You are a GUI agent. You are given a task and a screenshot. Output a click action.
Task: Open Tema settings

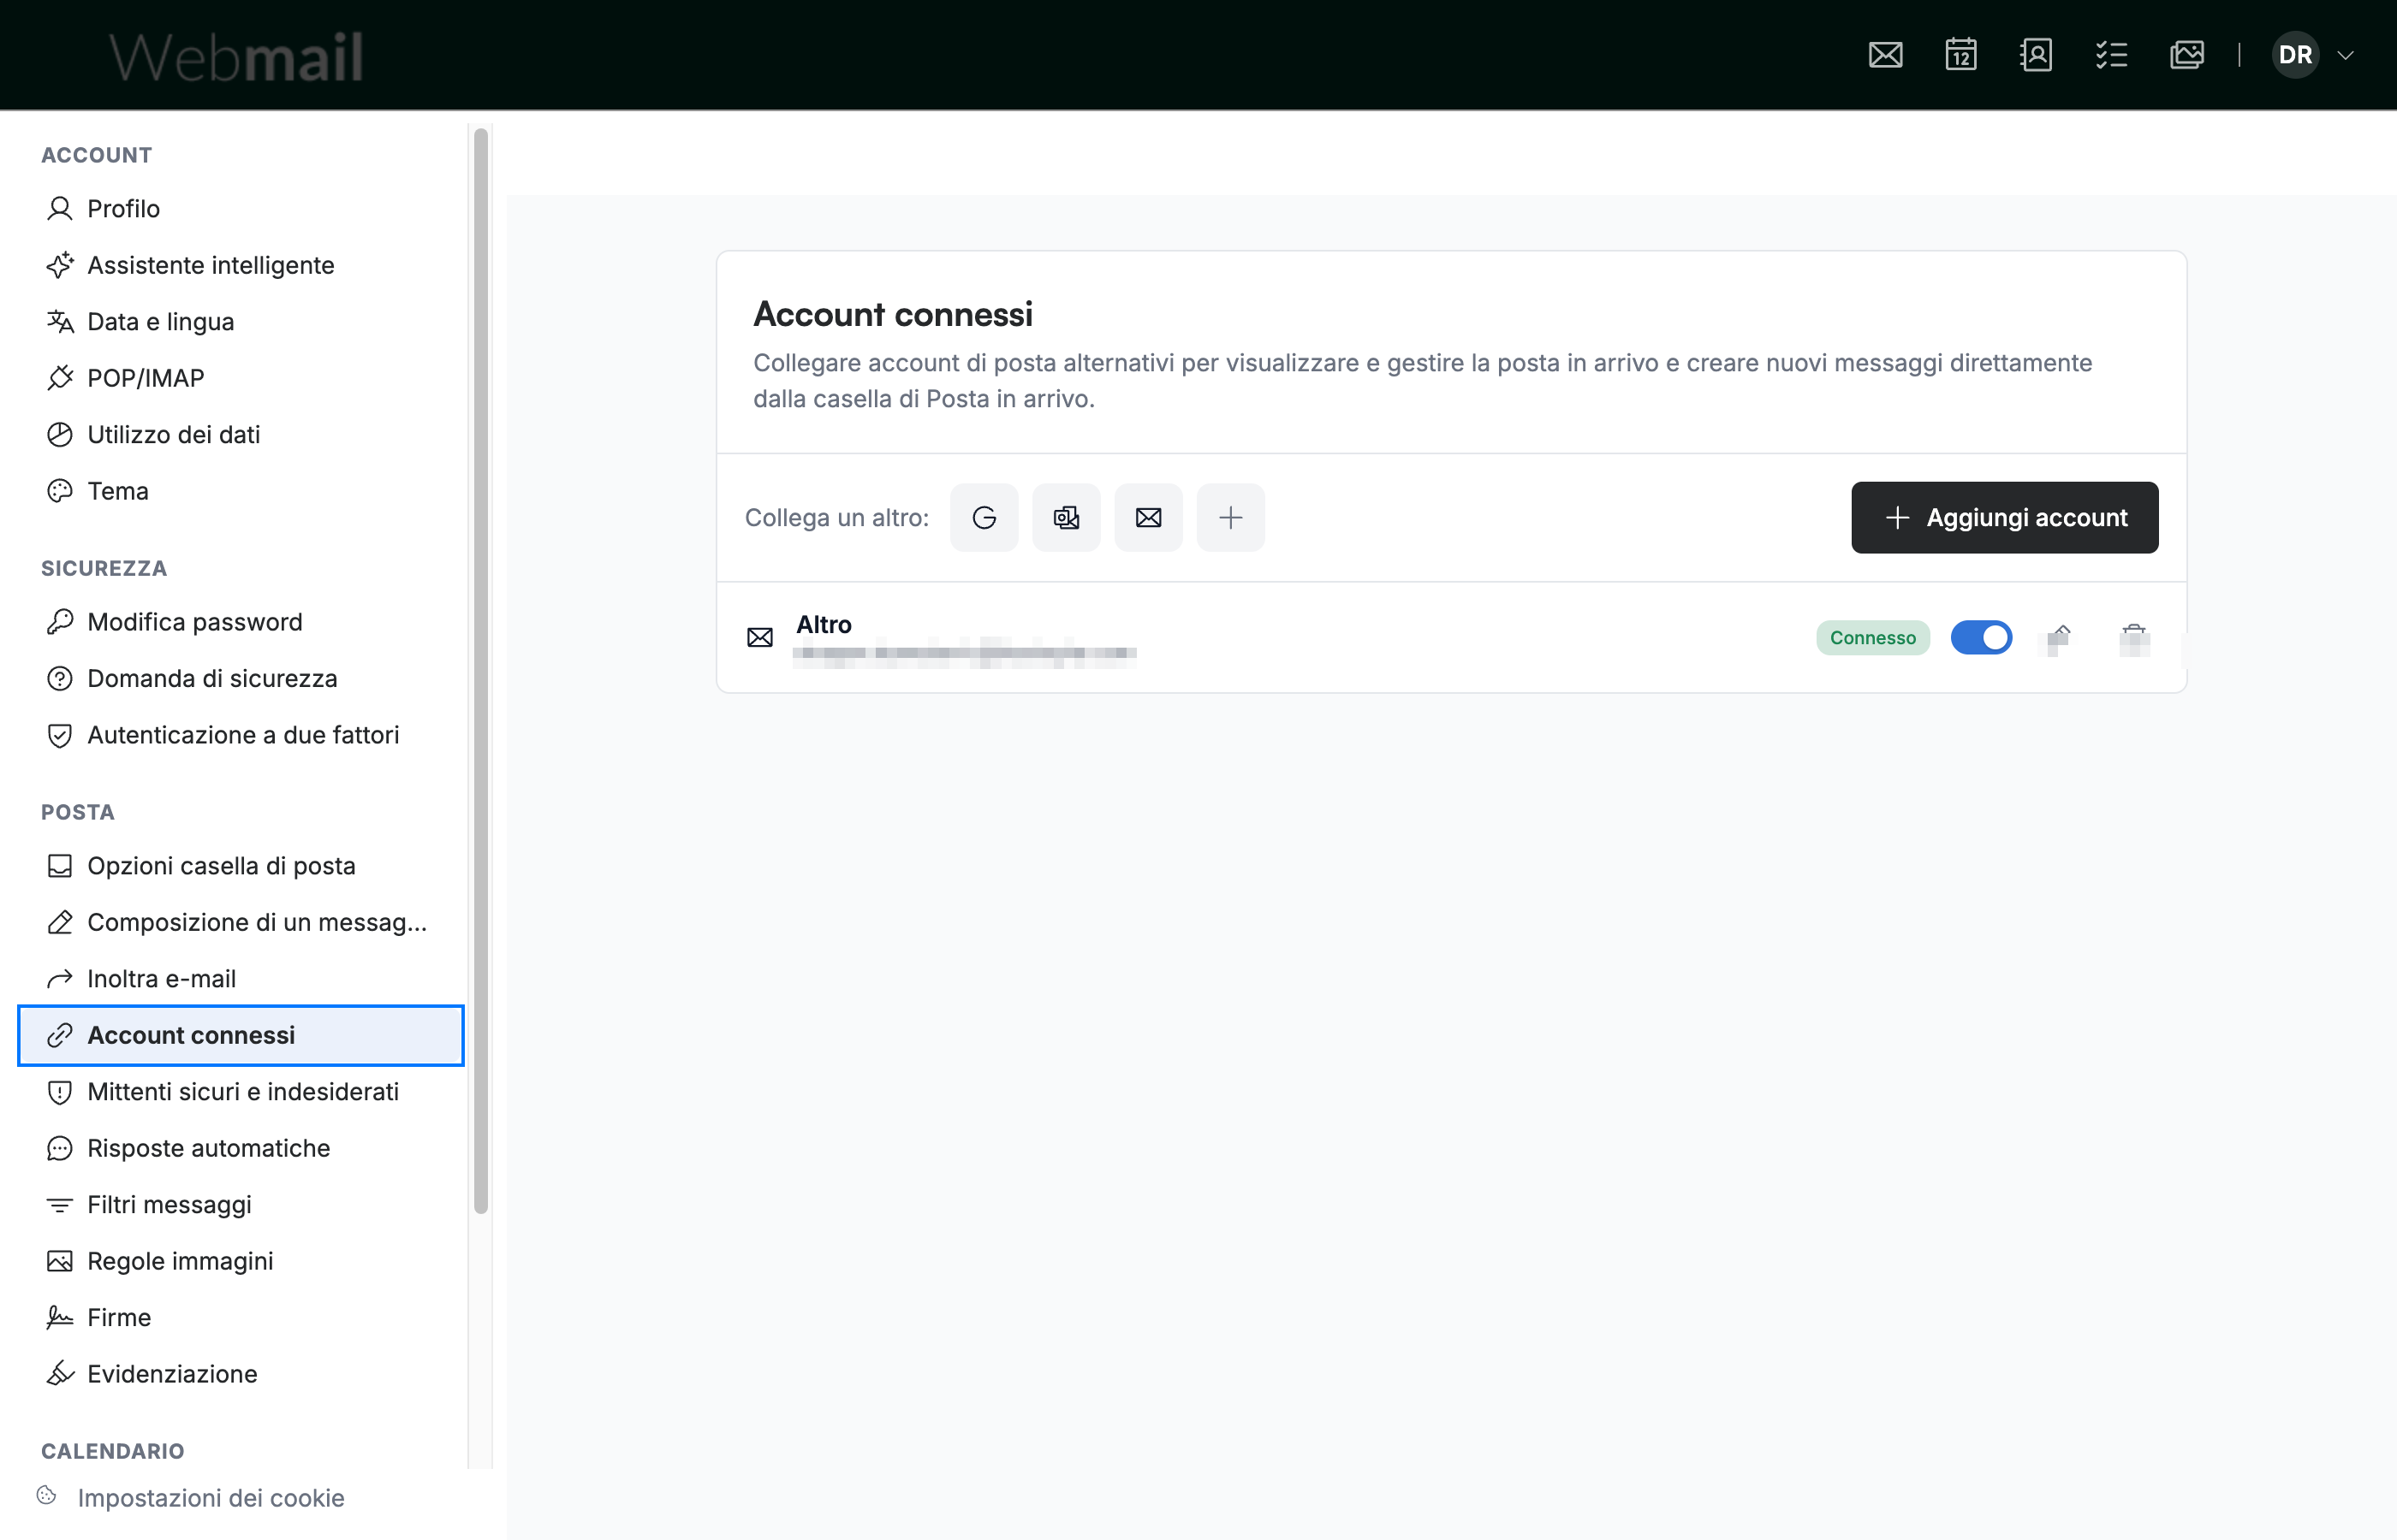coord(241,491)
